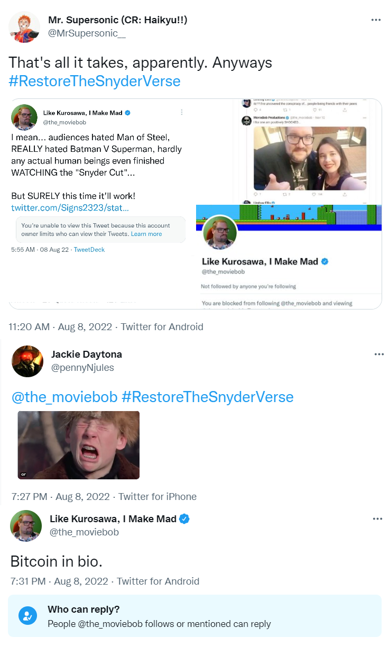
Task: Click the Twitter for iPhone source label
Action: [x=158, y=497]
